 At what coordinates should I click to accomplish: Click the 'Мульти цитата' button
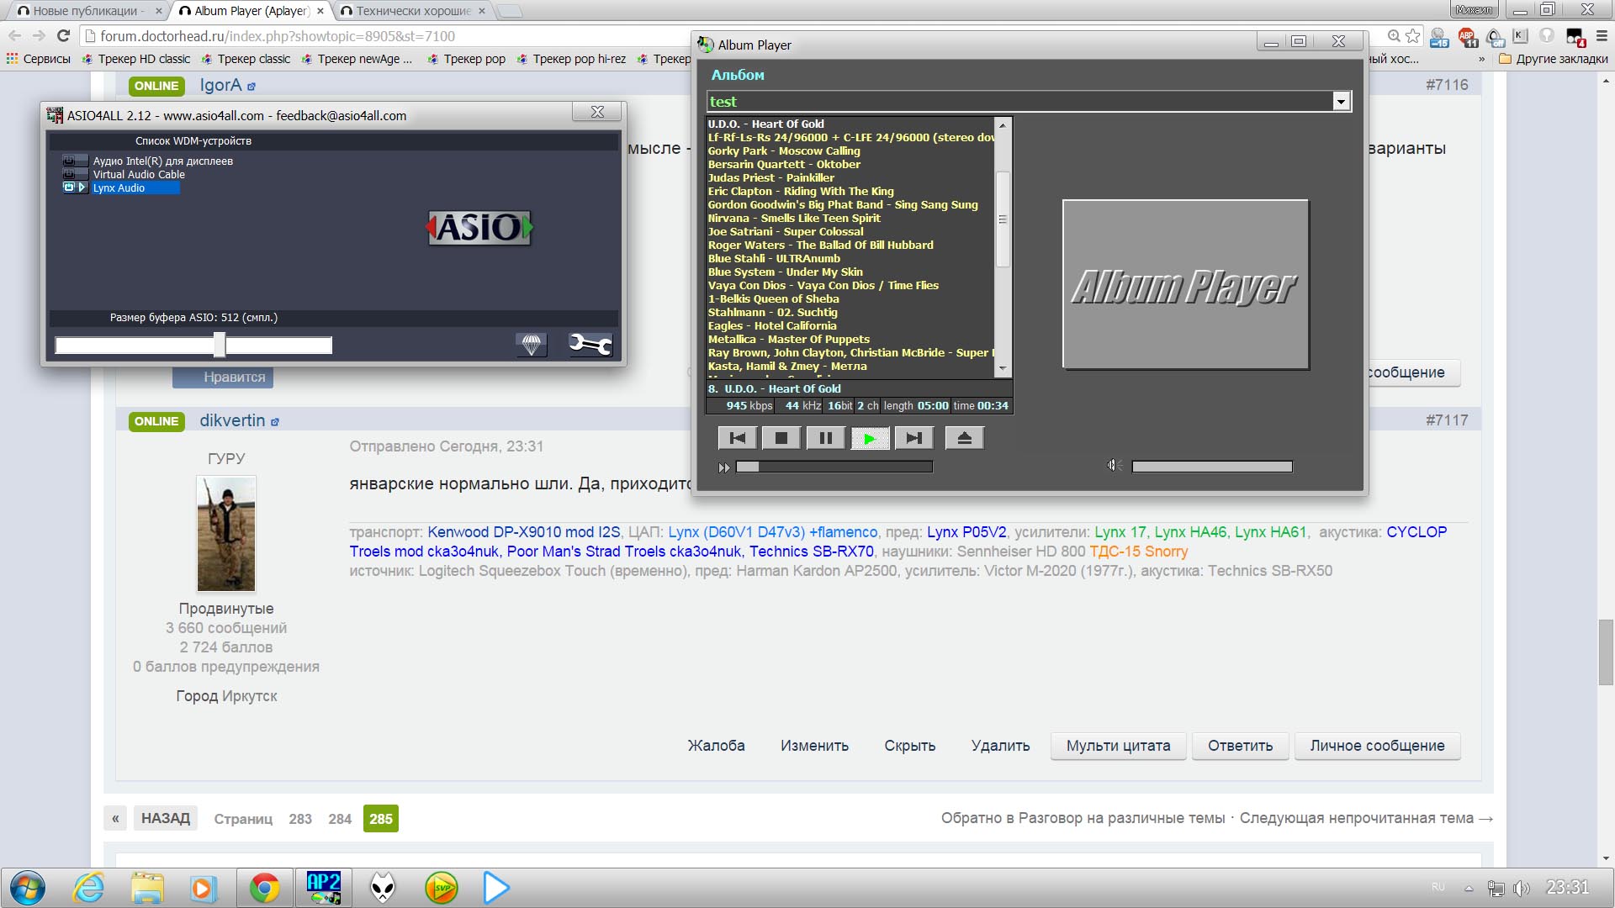point(1119,746)
